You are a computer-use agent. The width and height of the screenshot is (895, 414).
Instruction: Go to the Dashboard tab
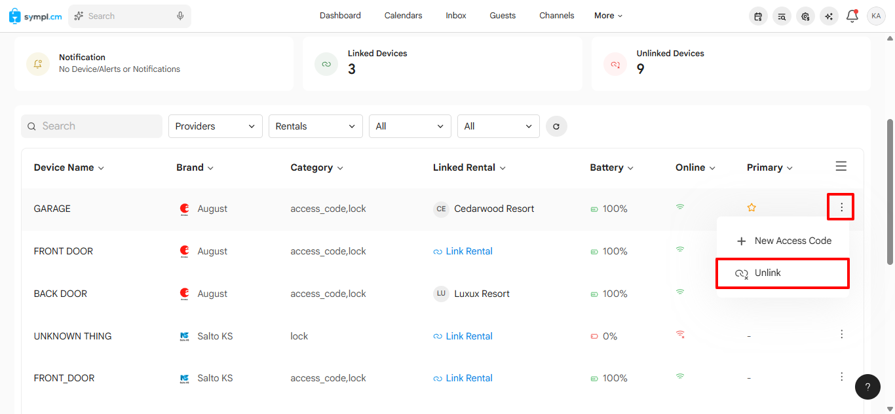(x=340, y=16)
